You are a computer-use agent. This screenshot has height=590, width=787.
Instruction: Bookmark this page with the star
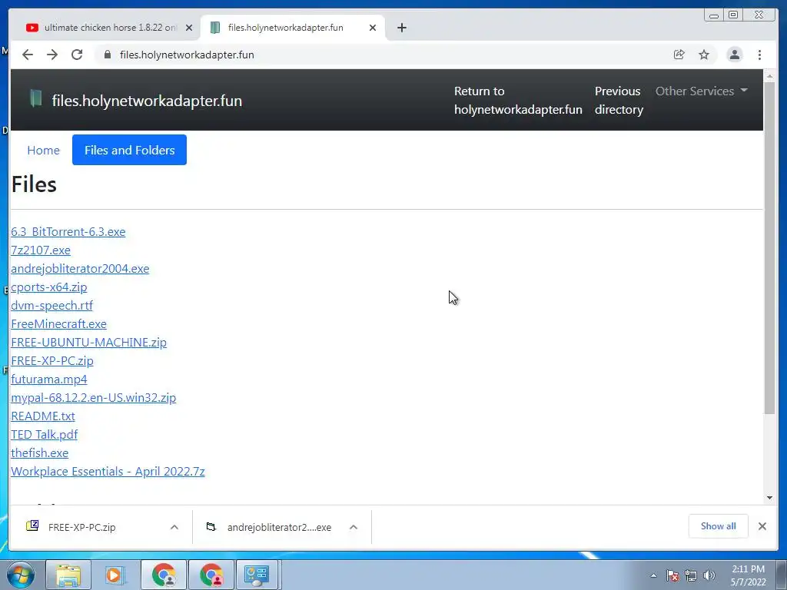[704, 55]
